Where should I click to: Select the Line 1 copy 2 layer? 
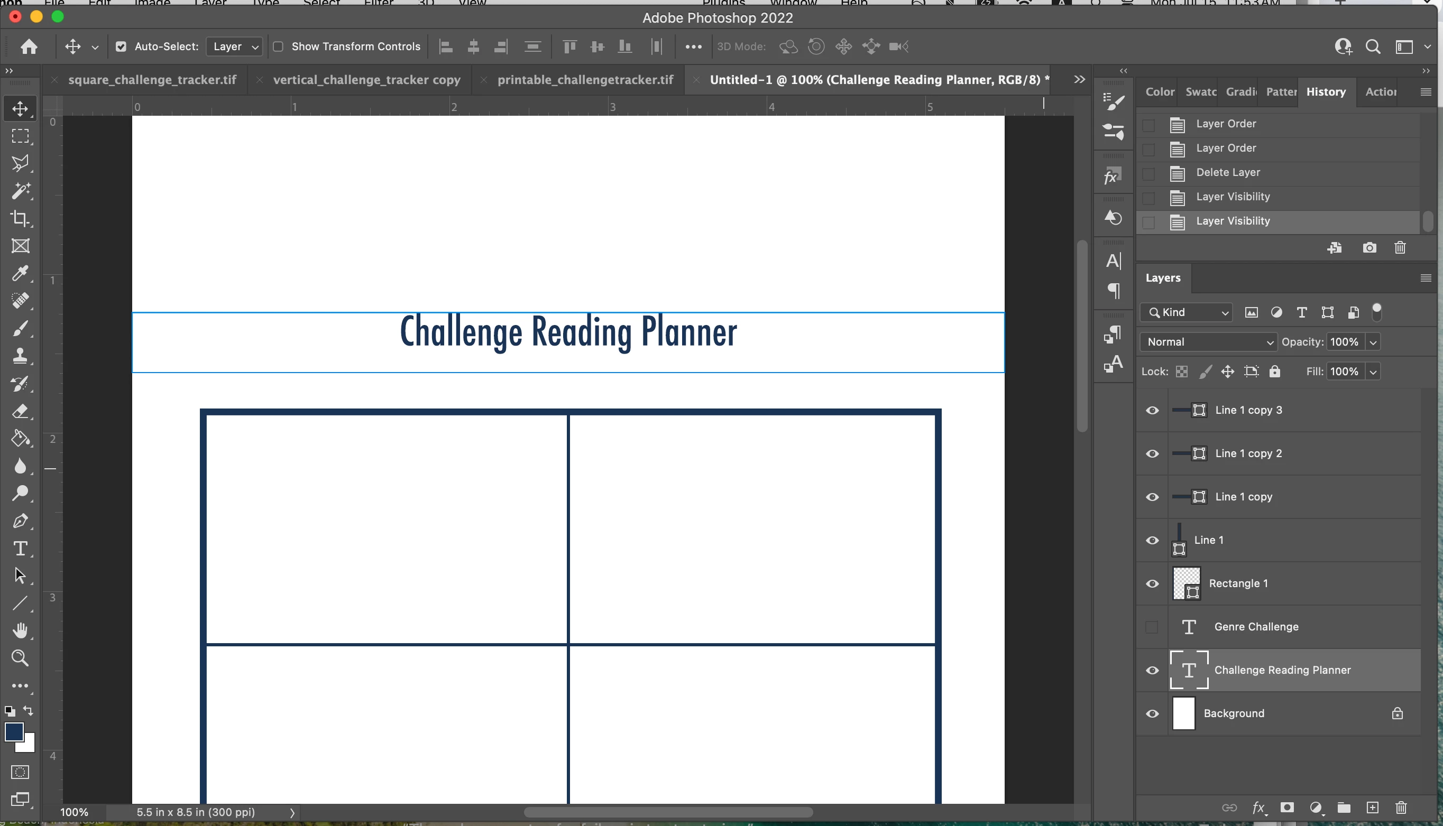pyautogui.click(x=1248, y=453)
